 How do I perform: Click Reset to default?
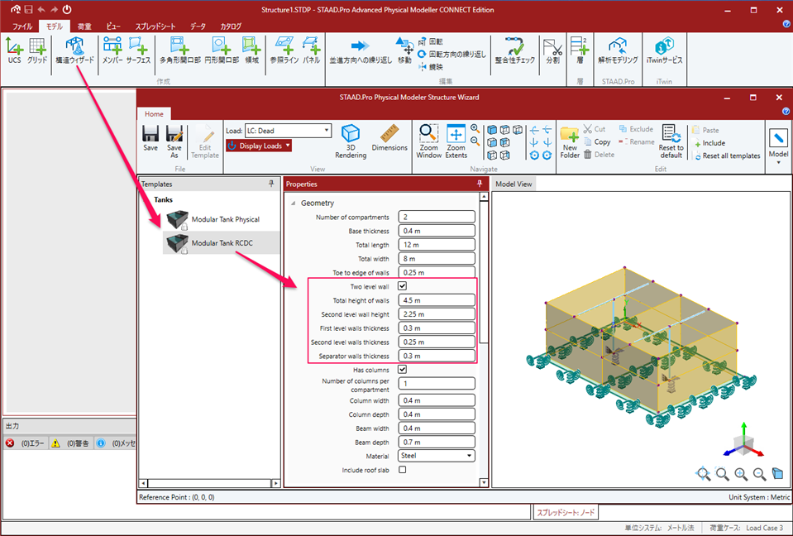pyautogui.click(x=671, y=142)
